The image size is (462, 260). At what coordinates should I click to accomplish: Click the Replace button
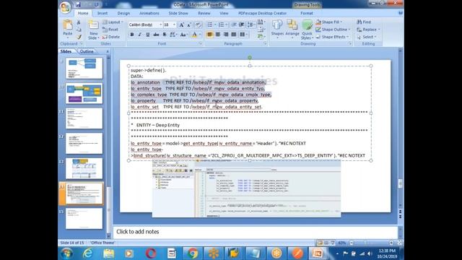[368, 30]
